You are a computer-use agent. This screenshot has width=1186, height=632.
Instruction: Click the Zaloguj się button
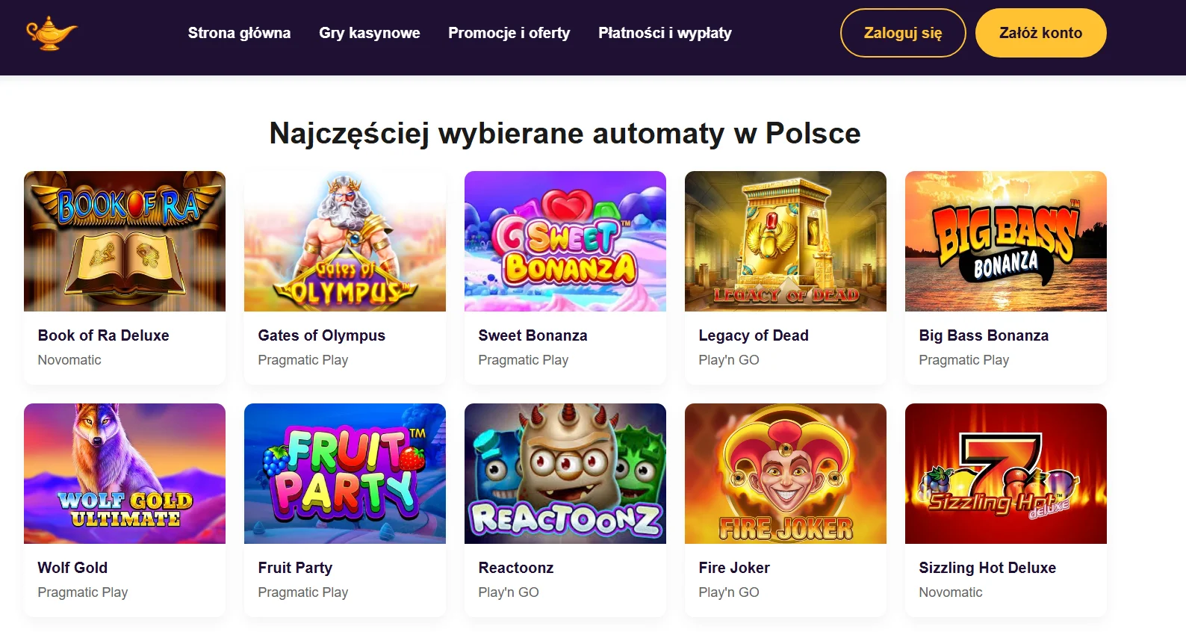click(x=902, y=33)
